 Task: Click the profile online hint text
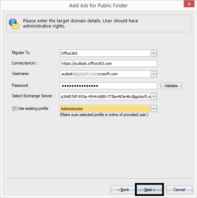tap(104, 115)
